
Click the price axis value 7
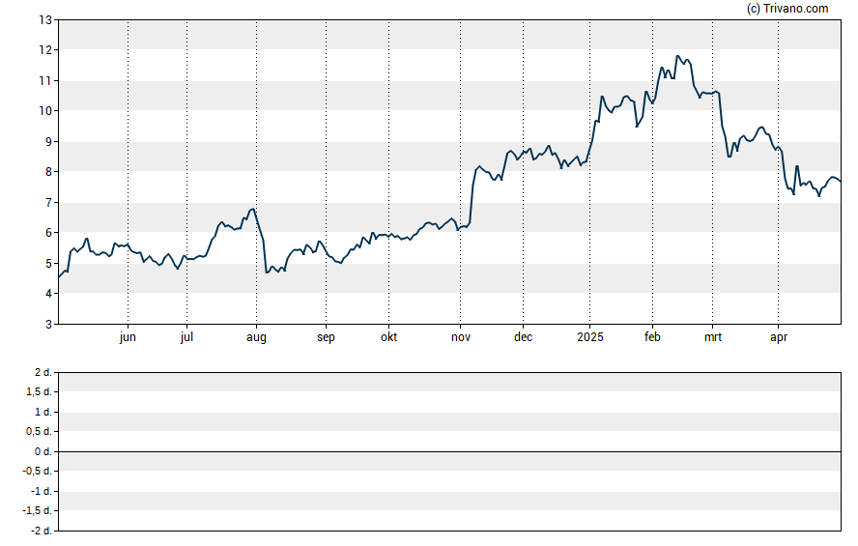tap(48, 203)
